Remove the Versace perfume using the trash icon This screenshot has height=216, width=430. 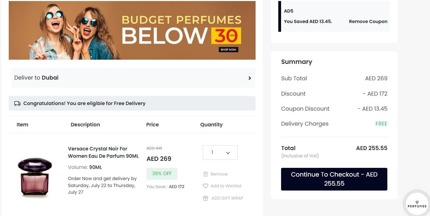[x=206, y=174]
